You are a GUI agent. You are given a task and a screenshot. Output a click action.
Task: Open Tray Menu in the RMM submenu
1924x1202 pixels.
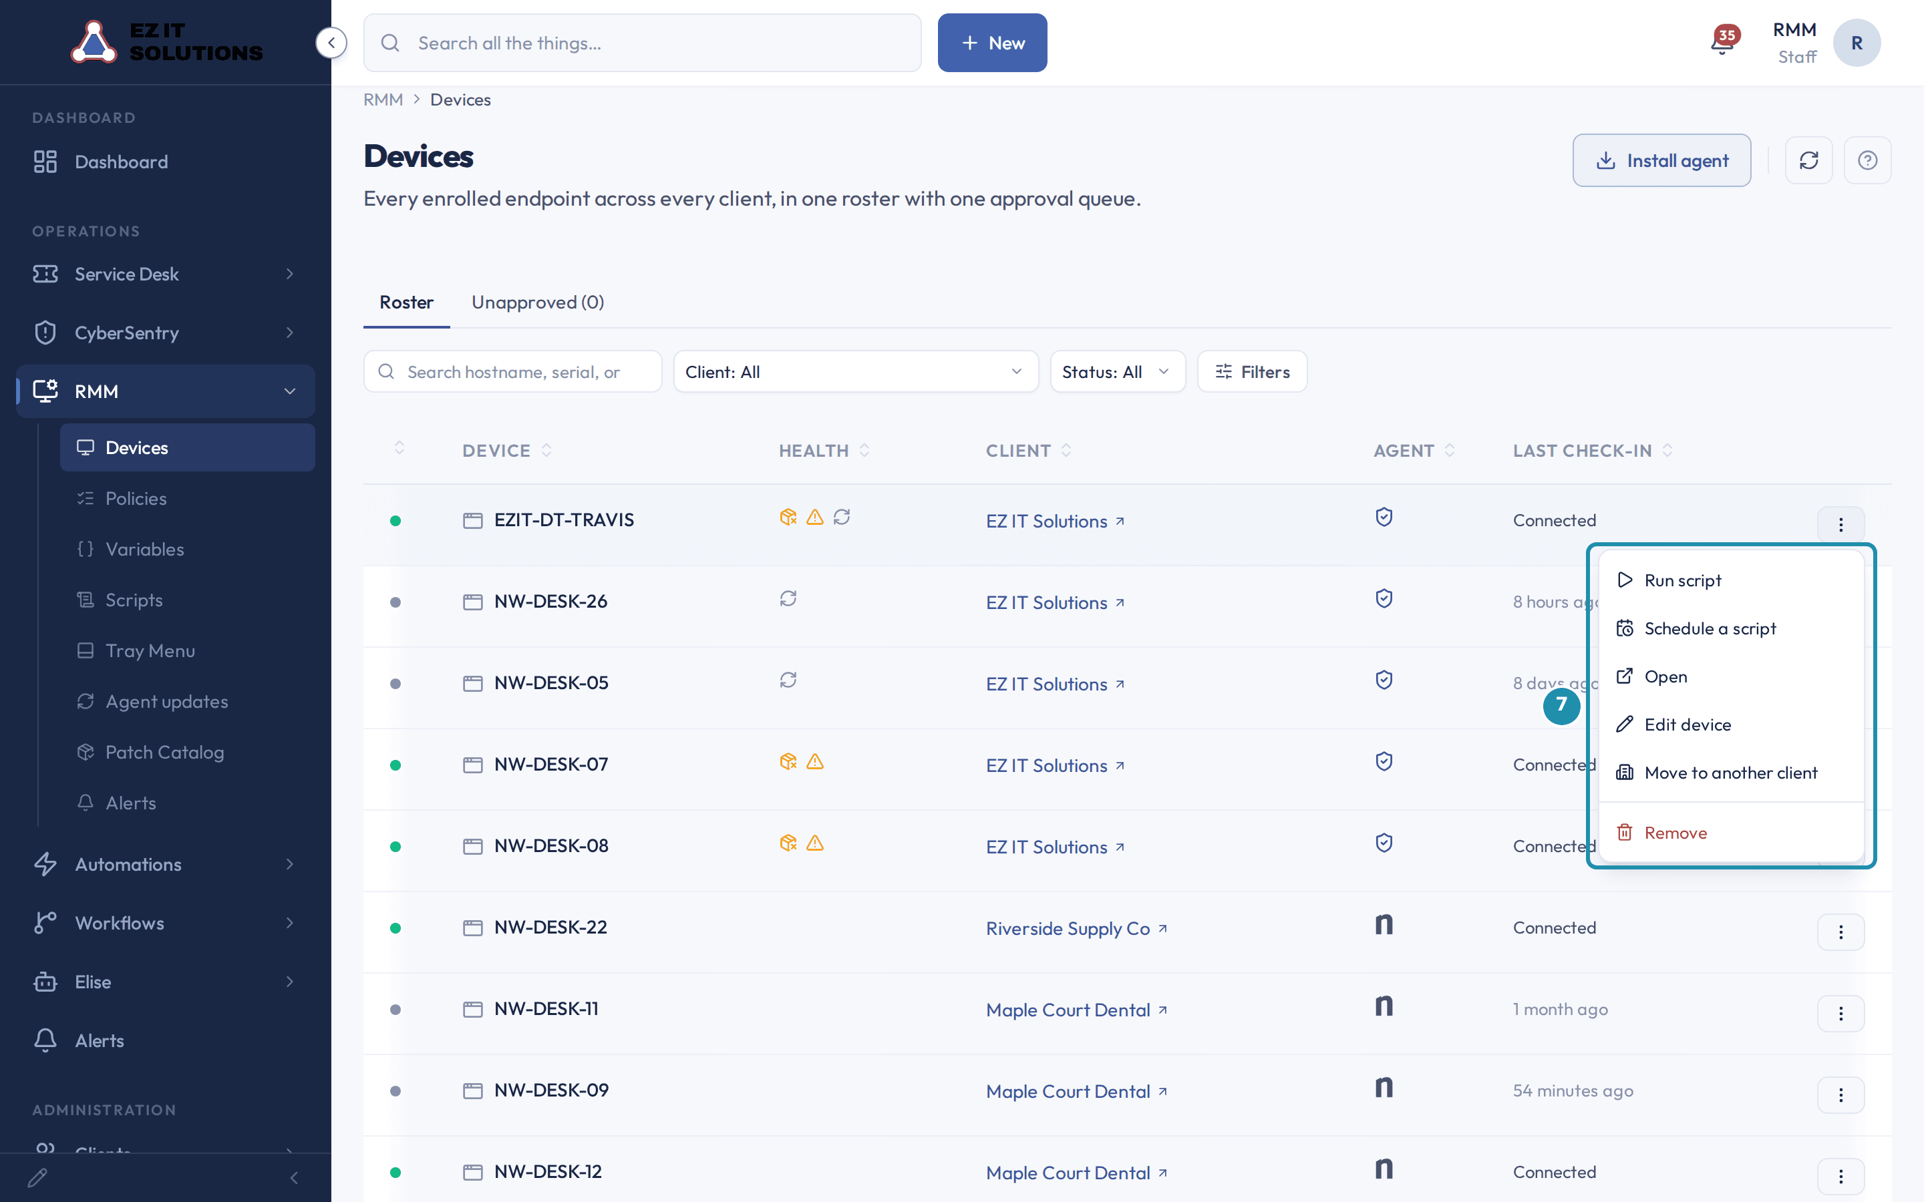(188, 651)
